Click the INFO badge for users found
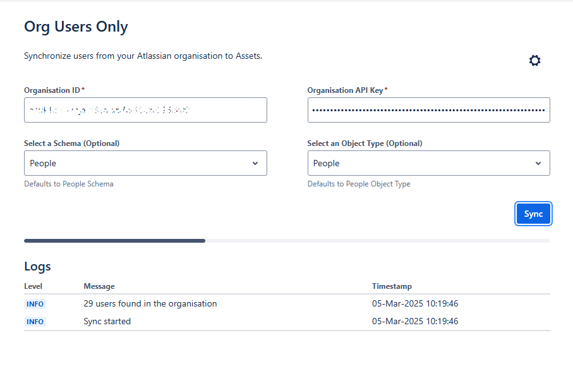Screen dimensions: 573x383 (x=35, y=304)
